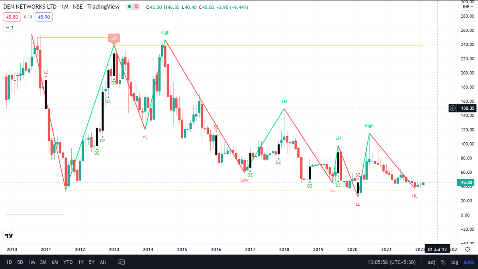Click the DZ marker near 2017
This screenshot has height=269, width=478.
tap(250, 175)
